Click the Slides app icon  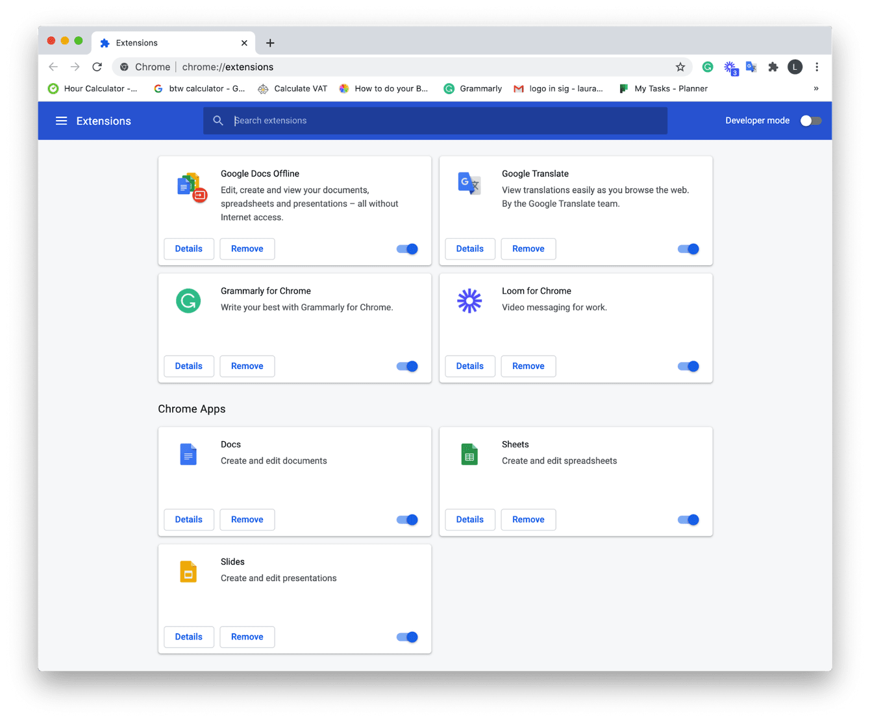coord(188,572)
